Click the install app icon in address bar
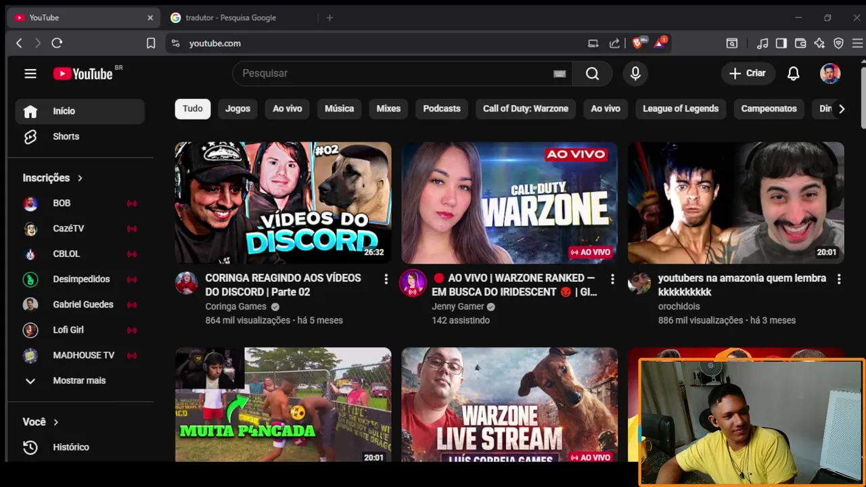866x487 pixels. 593,43
